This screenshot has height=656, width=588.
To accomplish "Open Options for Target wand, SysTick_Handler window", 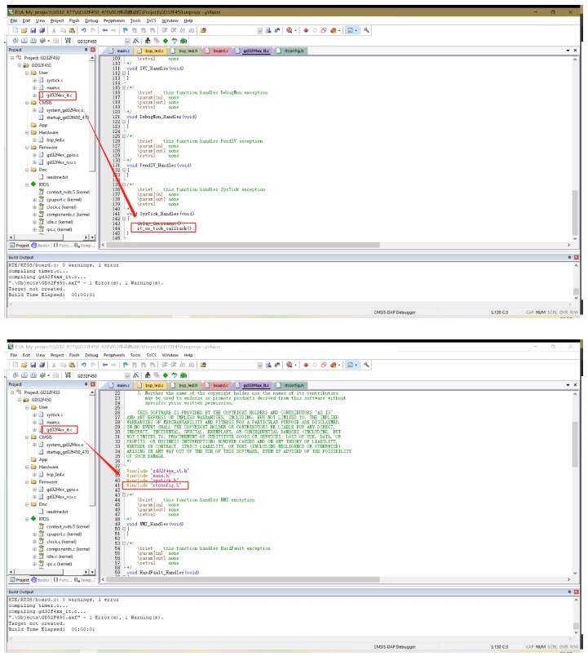I will 136,41.
